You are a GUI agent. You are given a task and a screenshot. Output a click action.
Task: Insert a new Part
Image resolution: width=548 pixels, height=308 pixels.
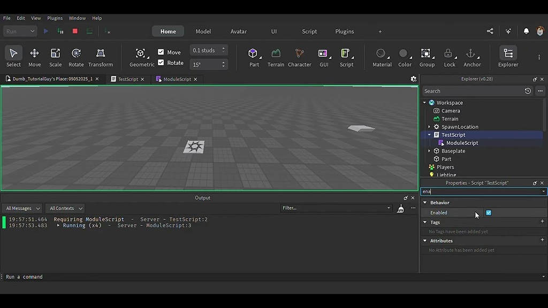pyautogui.click(x=253, y=57)
